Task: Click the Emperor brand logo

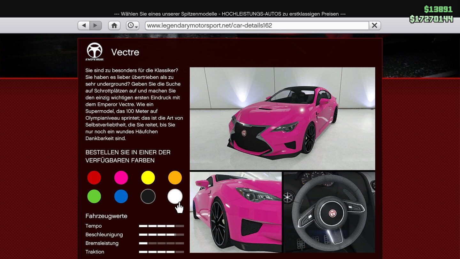Action: (95, 51)
